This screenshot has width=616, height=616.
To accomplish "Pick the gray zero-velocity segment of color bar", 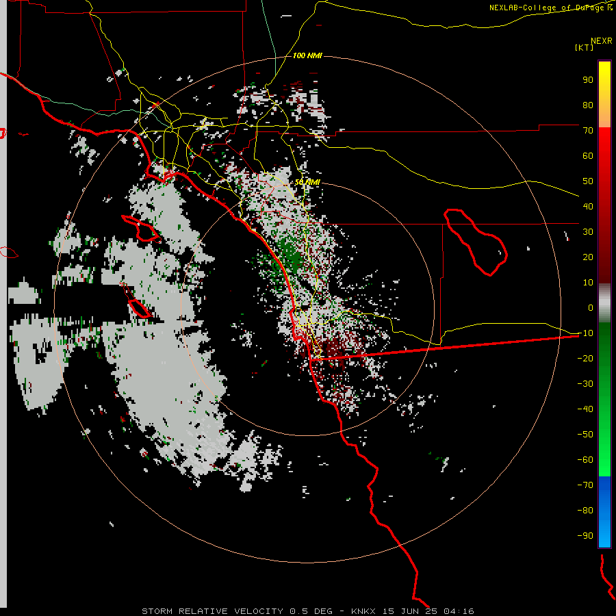I will (x=604, y=303).
